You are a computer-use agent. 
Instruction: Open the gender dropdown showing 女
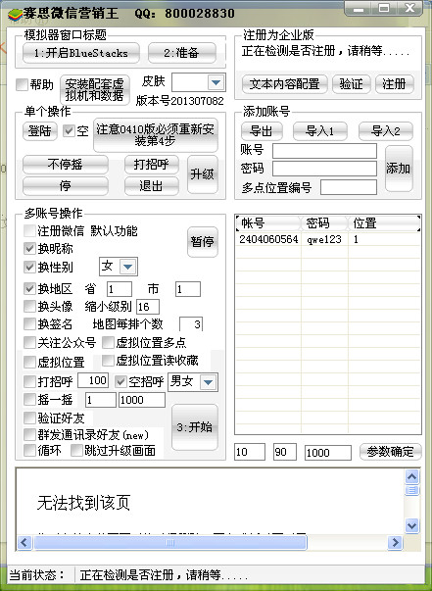(x=127, y=267)
